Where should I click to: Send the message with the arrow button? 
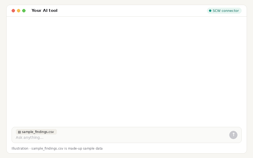pyautogui.click(x=233, y=135)
